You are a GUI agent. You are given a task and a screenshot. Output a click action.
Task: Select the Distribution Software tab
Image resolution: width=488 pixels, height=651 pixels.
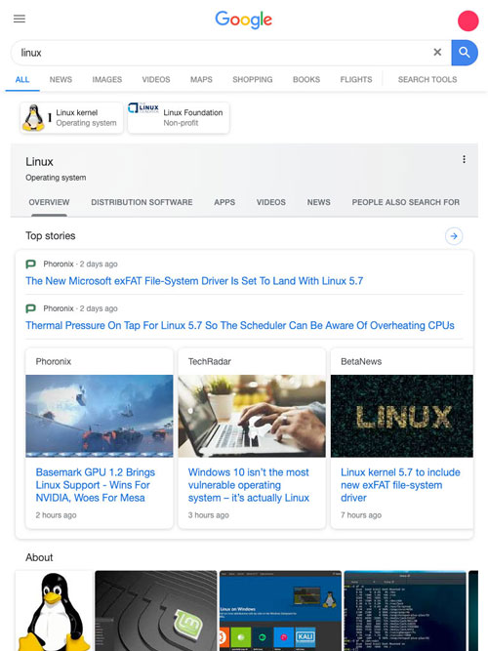point(142,202)
